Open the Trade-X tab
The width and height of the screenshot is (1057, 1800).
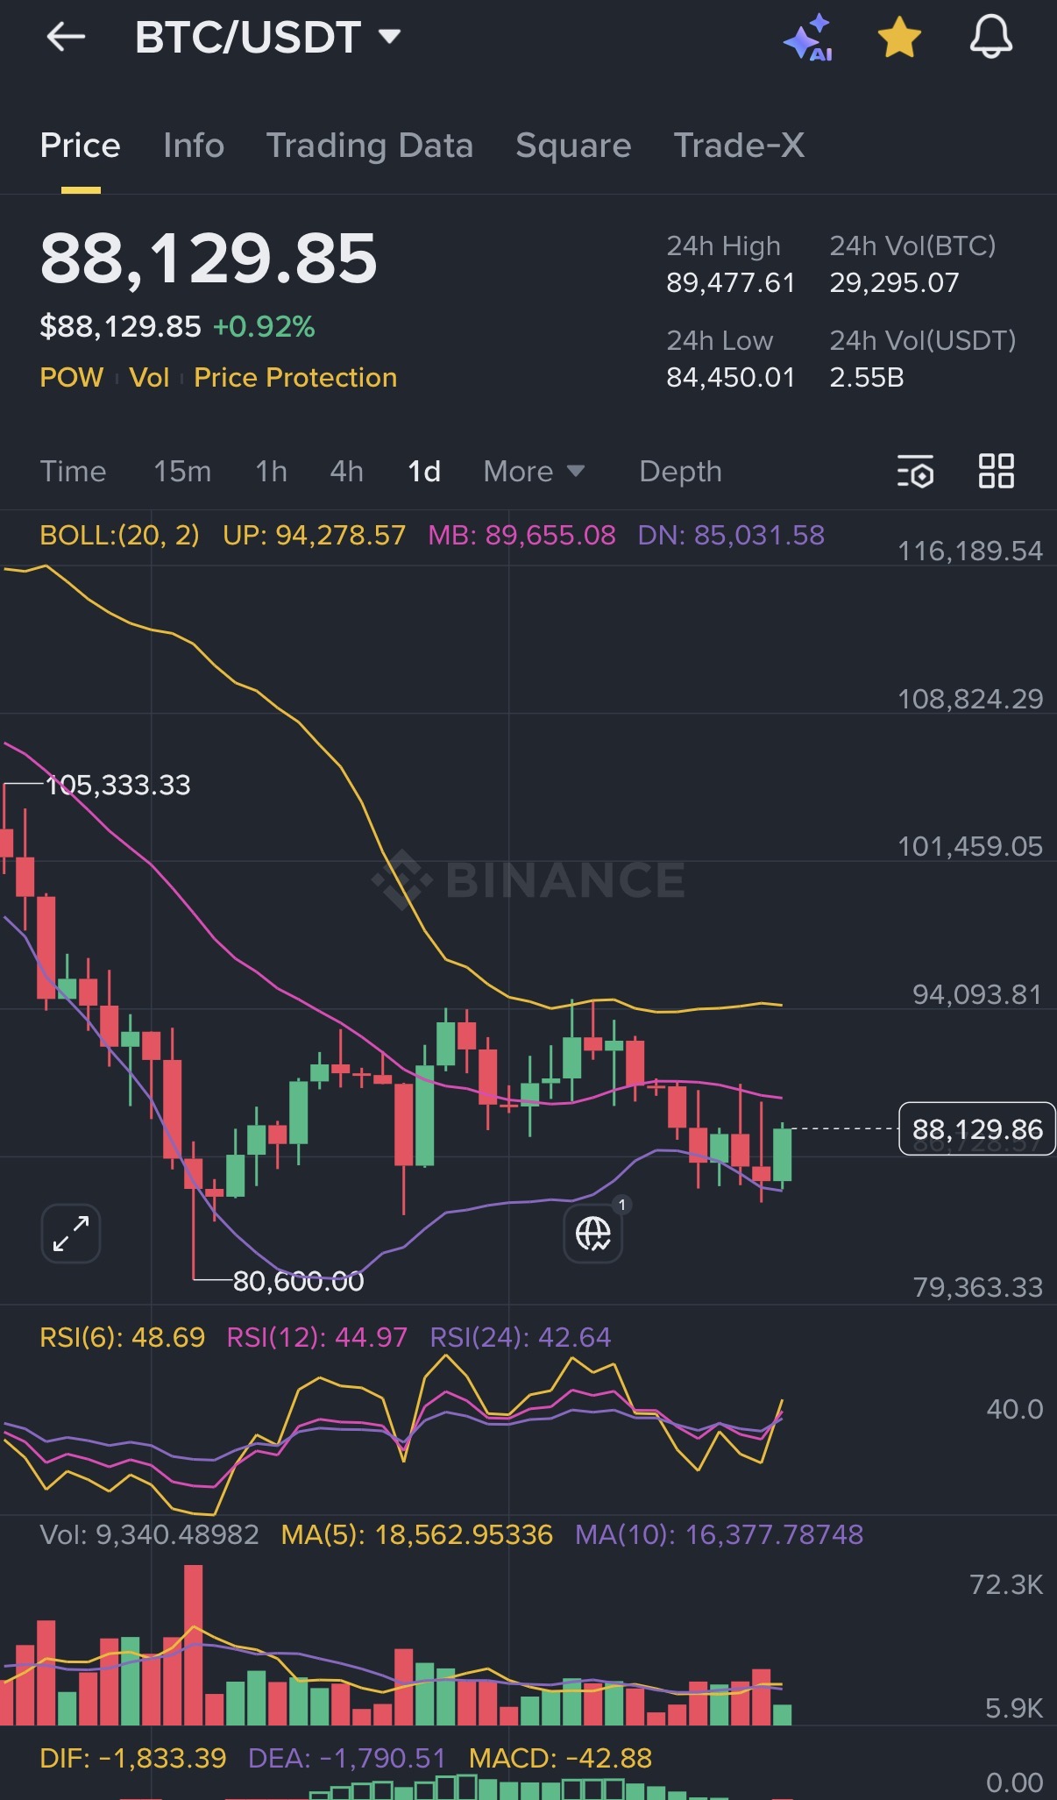tap(739, 146)
